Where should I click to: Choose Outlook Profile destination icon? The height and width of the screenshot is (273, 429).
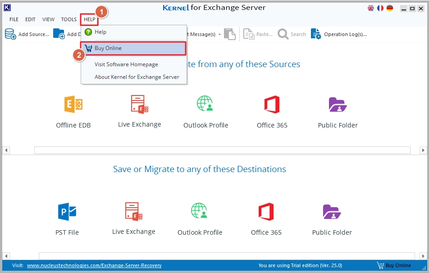click(x=199, y=211)
